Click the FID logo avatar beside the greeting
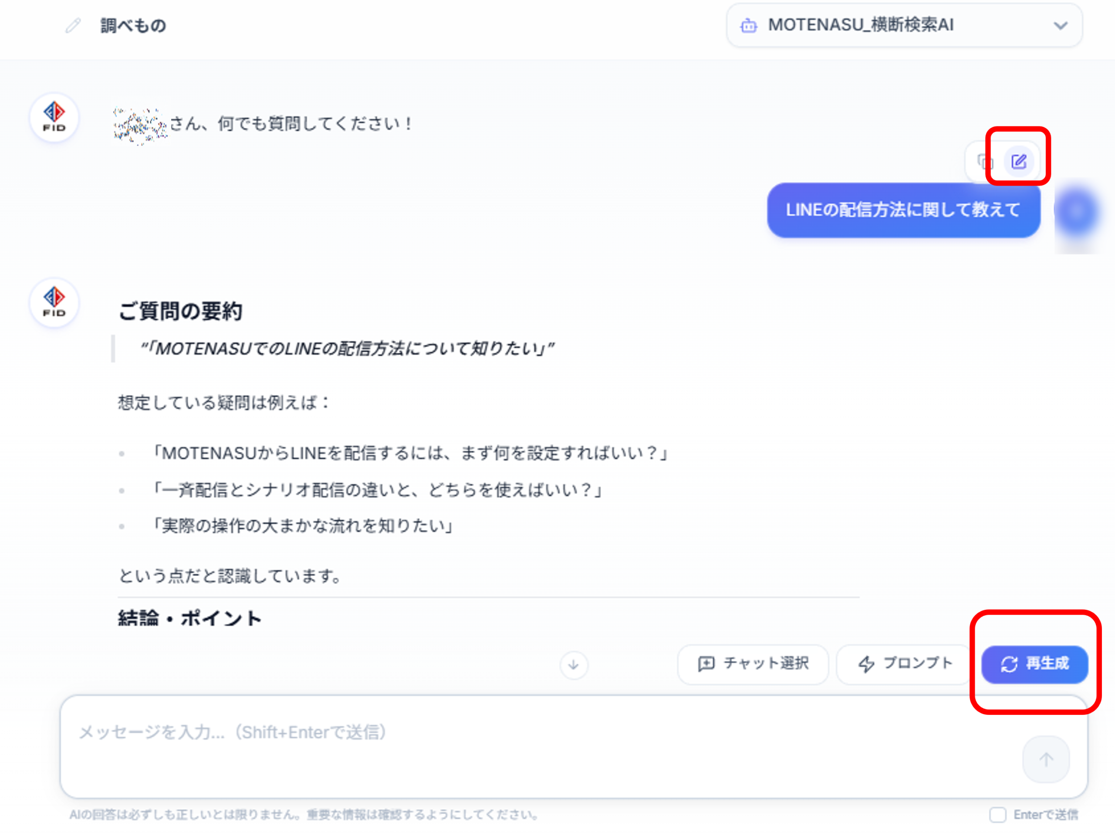Image resolution: width=1115 pixels, height=833 pixels. pyautogui.click(x=54, y=118)
